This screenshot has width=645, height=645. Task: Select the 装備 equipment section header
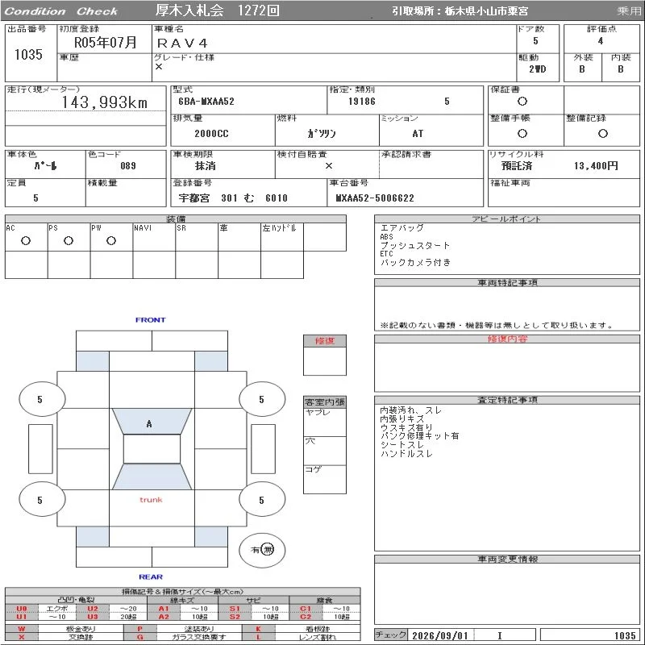(176, 218)
